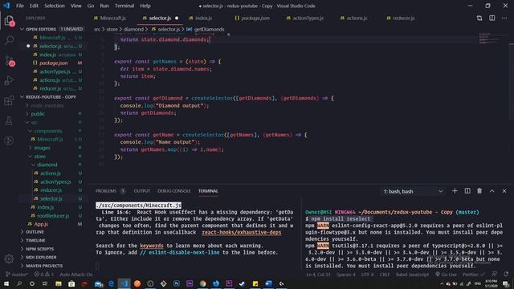Open the Source Control view
This screenshot has width=514, height=289.
(x=9, y=61)
